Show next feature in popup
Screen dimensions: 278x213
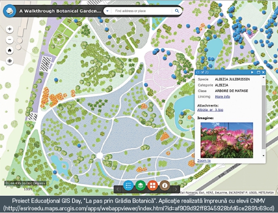click(x=252, y=72)
